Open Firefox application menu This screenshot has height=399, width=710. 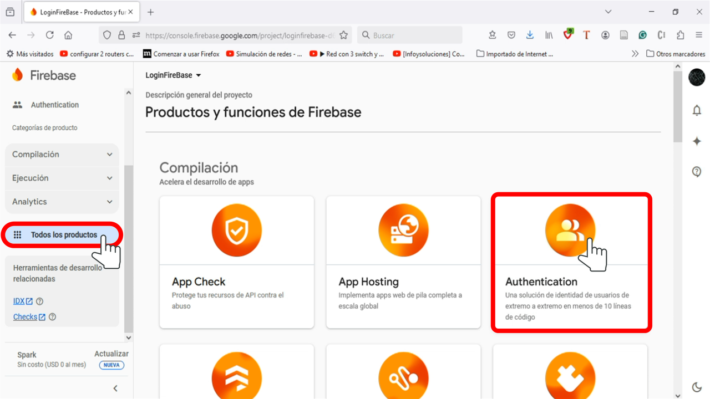pos(699,35)
